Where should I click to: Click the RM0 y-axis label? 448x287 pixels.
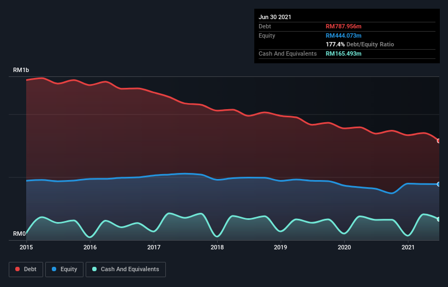[x=20, y=234]
